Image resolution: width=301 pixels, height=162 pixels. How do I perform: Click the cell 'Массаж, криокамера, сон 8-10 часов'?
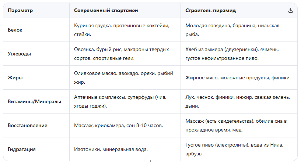coord(125,125)
